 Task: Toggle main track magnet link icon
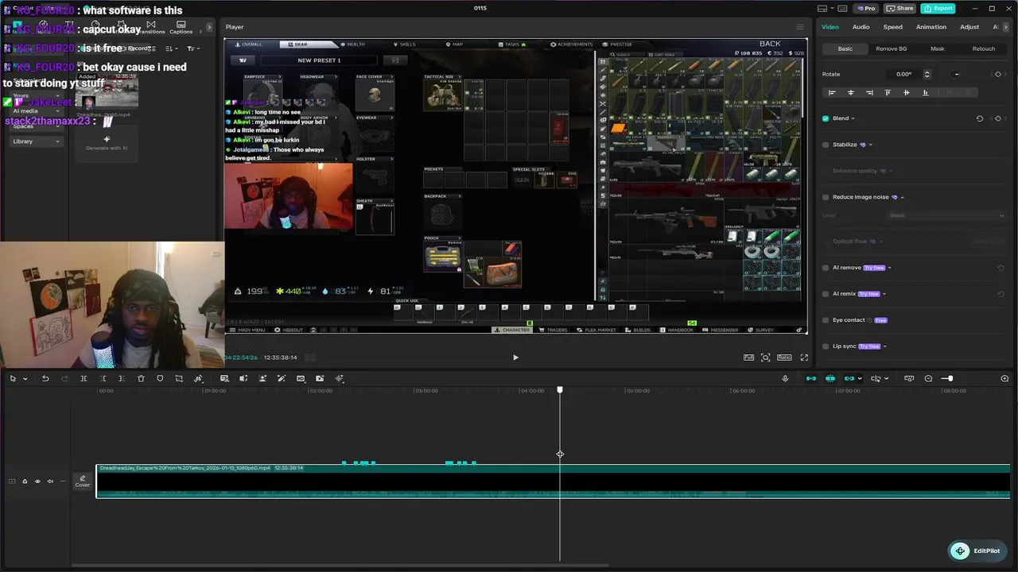click(810, 378)
